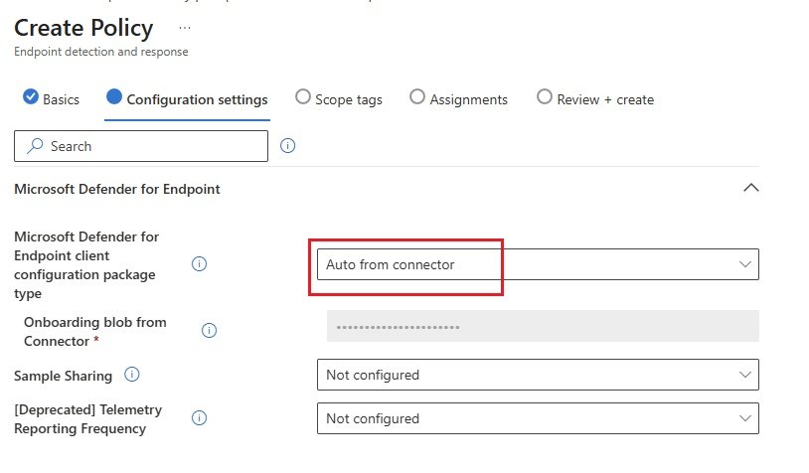Open the Sample Sharing Not configured dropdown

(x=538, y=375)
